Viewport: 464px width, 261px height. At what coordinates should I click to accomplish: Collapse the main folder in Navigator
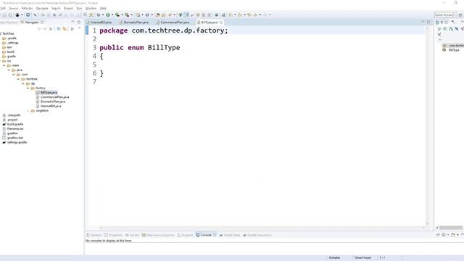click(x=4, y=65)
